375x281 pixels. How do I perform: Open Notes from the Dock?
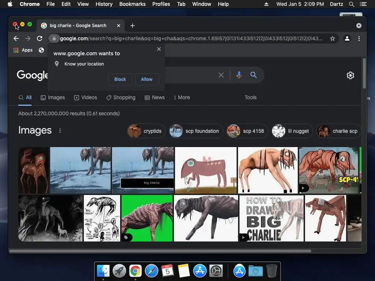pyautogui.click(x=184, y=271)
